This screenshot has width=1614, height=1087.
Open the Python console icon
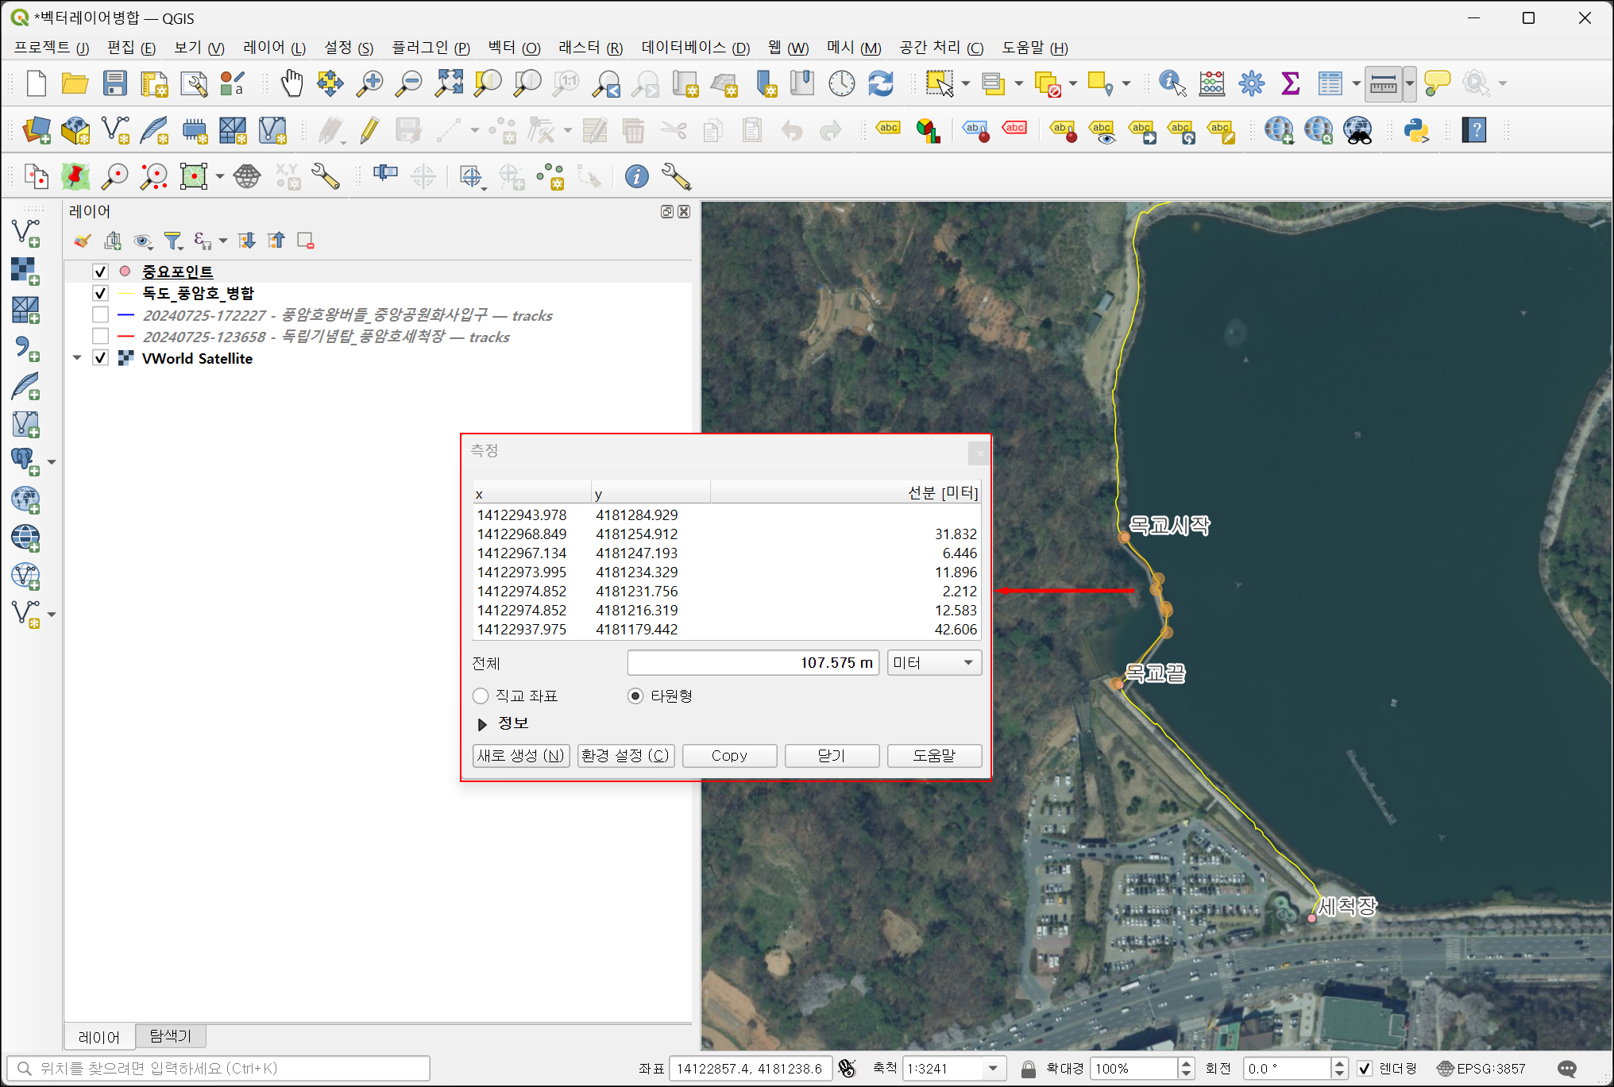pos(1415,130)
